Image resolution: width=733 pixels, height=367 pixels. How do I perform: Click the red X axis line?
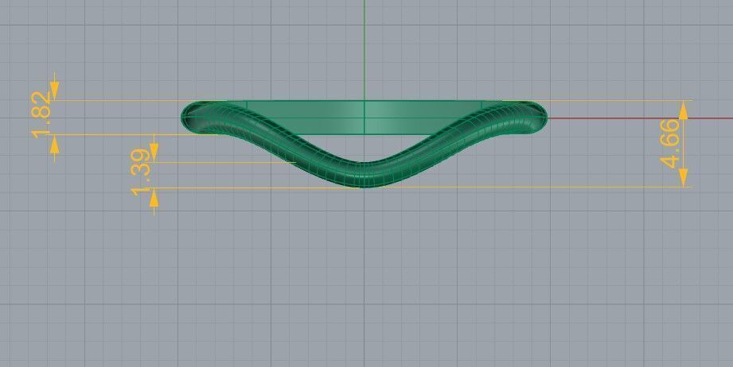click(640, 118)
